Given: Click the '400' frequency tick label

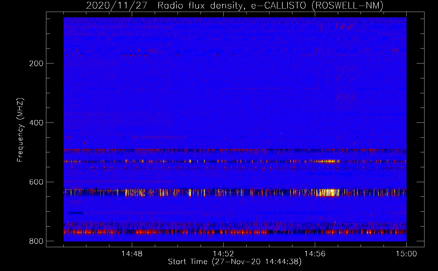Looking at the screenshot, I should coord(36,123).
